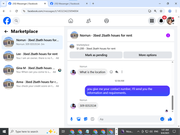
Task: Click the address bar URL
Action: point(53,11)
